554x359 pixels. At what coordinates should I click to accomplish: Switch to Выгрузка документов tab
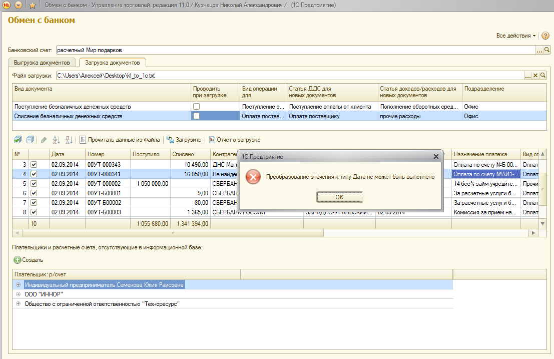[42, 63]
